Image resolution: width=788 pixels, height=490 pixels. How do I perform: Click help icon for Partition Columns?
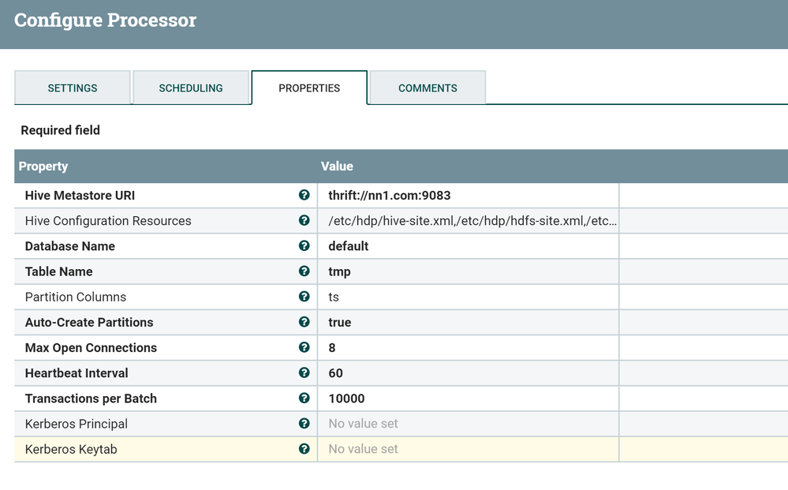[x=304, y=297]
